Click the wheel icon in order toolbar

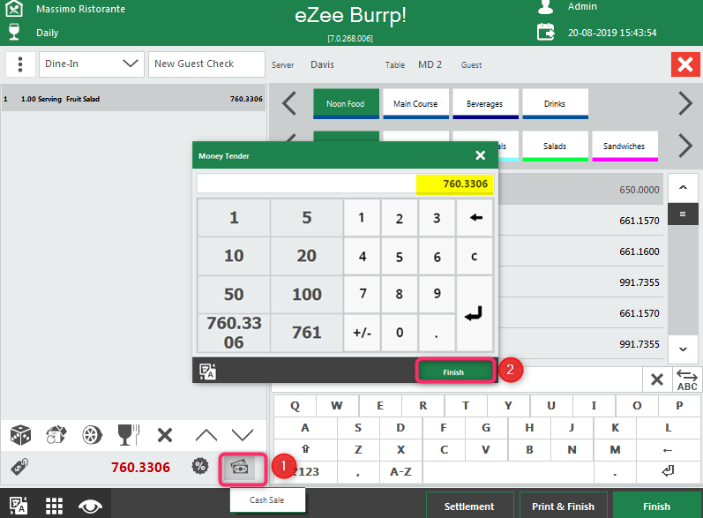[92, 435]
